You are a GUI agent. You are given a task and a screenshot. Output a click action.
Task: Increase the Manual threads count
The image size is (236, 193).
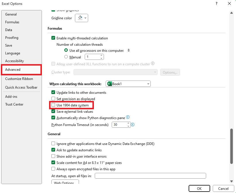pyautogui.click(x=101, y=56)
